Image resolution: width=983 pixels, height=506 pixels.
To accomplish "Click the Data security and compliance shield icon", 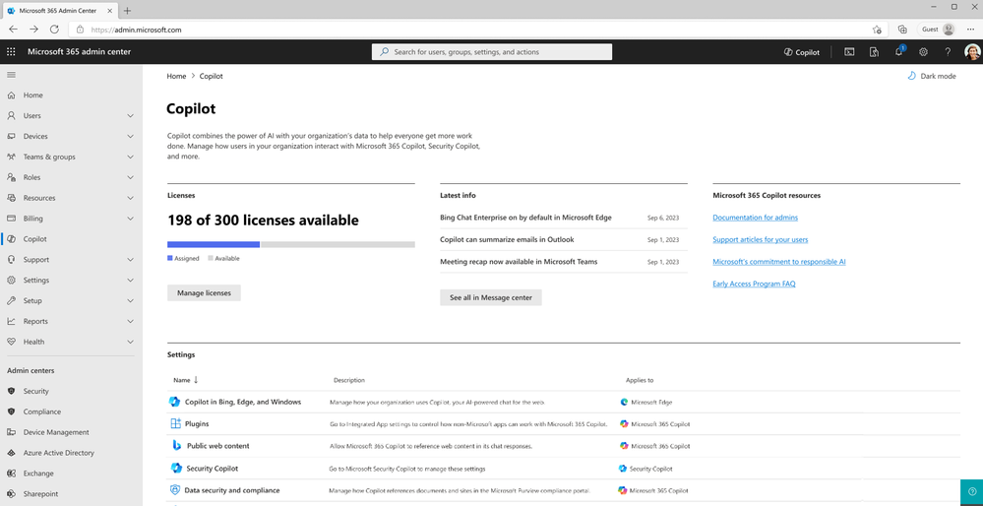I will point(175,490).
